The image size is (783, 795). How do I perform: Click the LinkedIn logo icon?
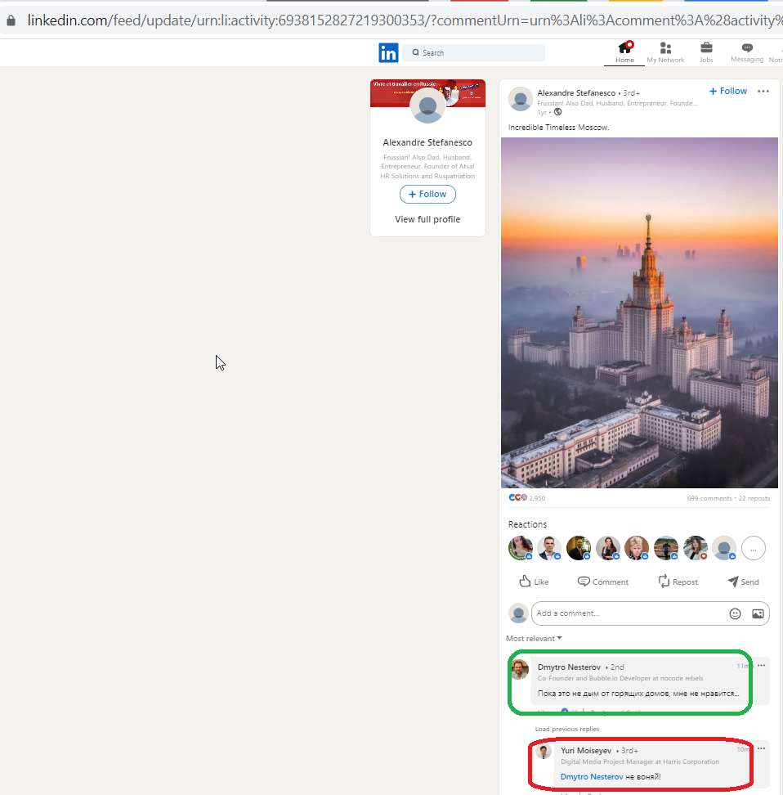388,52
